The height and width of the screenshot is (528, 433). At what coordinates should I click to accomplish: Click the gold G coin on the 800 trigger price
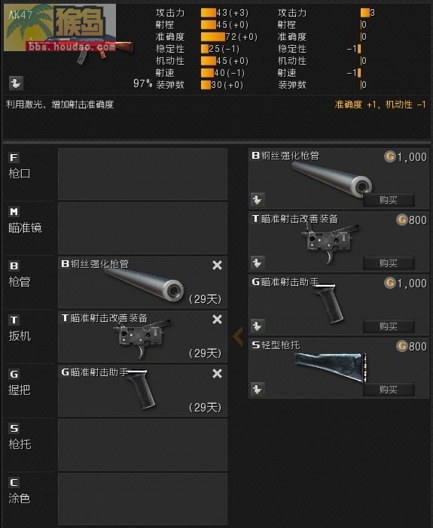click(x=401, y=220)
